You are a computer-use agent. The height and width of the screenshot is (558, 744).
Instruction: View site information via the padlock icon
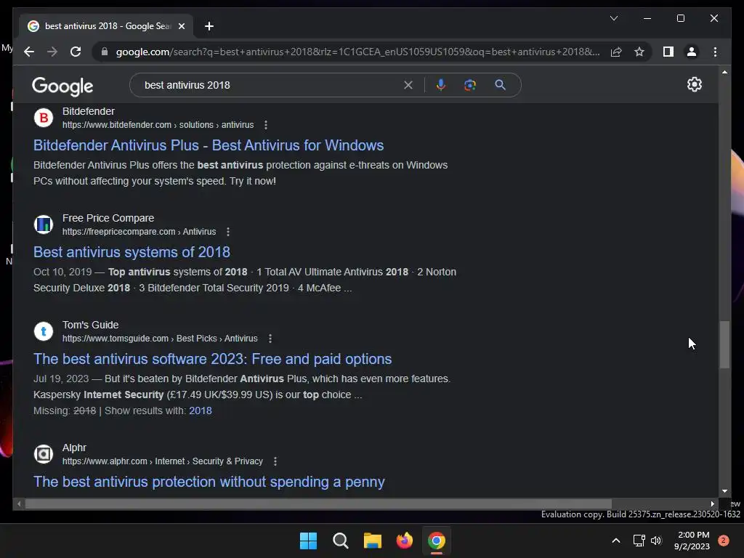click(105, 52)
